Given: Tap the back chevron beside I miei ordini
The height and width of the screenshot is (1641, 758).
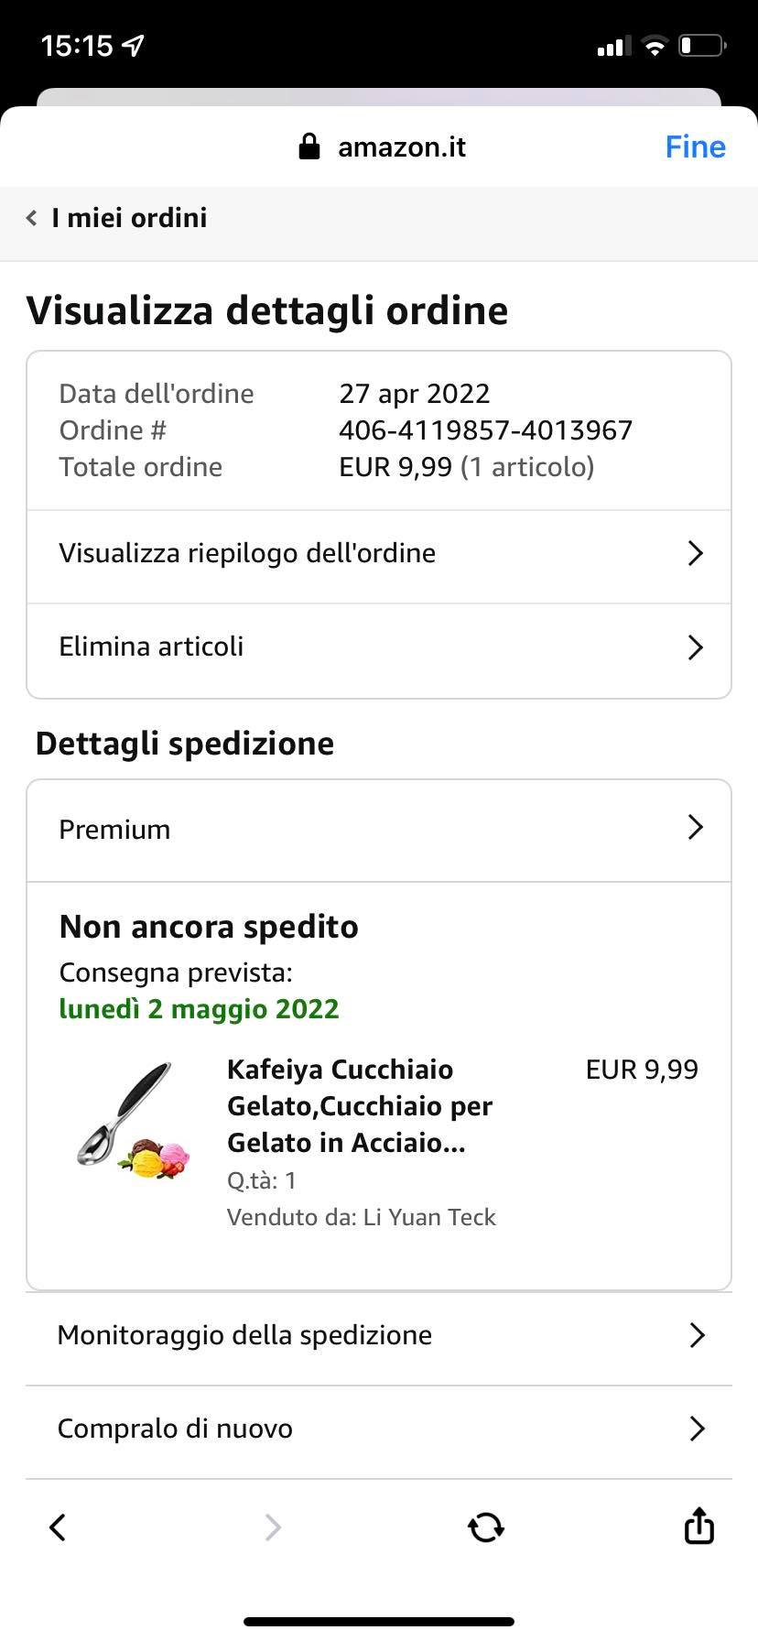Looking at the screenshot, I should [x=32, y=218].
